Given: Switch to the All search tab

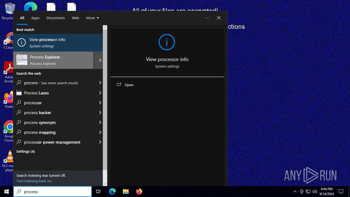Looking at the screenshot, I should [22, 18].
